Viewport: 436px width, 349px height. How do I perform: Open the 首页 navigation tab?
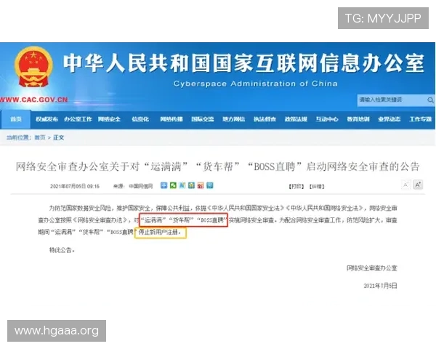[16, 119]
